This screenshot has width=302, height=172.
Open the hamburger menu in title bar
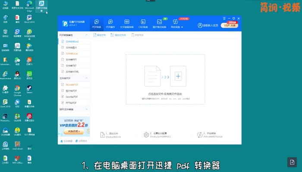click(x=224, y=18)
